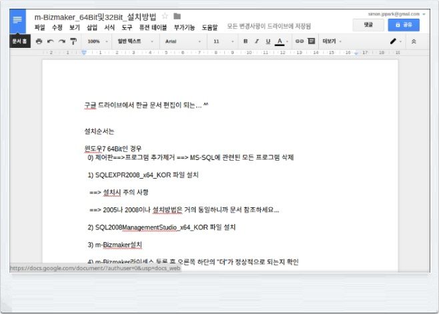Image resolution: width=439 pixels, height=314 pixels.
Task: Expand the 더보기 toolbar menu
Action: coord(332,41)
